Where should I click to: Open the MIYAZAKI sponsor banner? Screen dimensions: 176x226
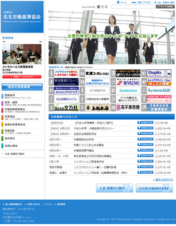pyautogui.click(x=126, y=82)
